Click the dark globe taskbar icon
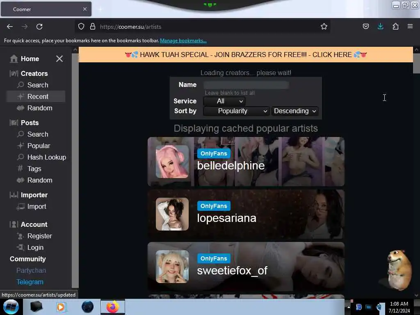This screenshot has width=420, height=315. 88,307
